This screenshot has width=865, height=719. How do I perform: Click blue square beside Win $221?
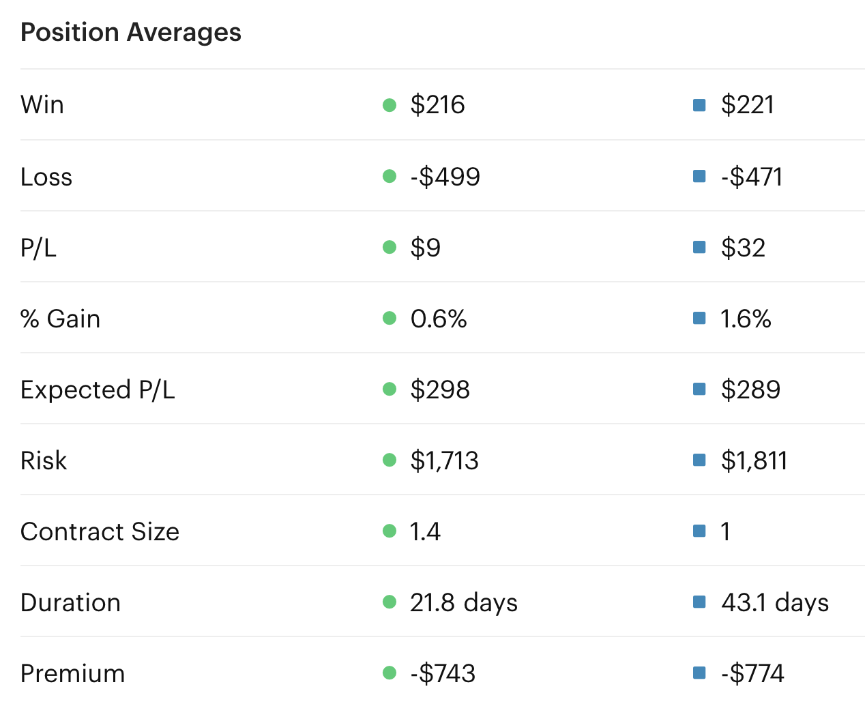[x=699, y=105]
